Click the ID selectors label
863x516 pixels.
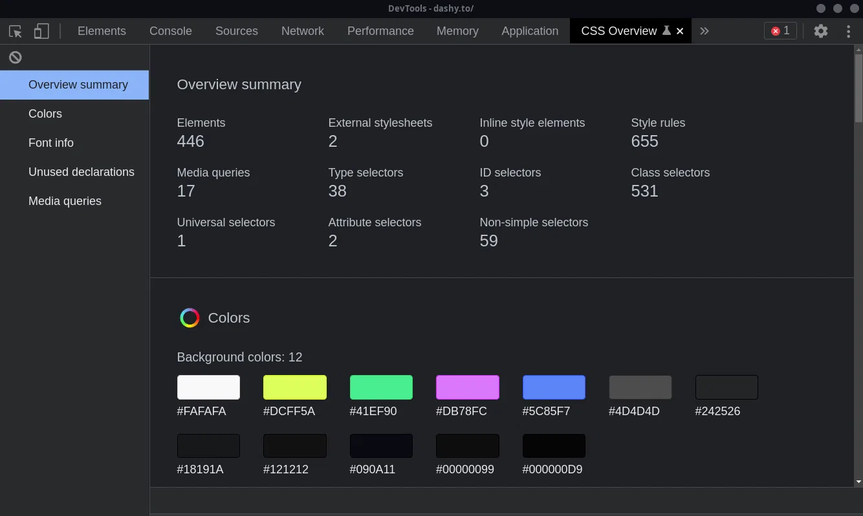pyautogui.click(x=510, y=173)
